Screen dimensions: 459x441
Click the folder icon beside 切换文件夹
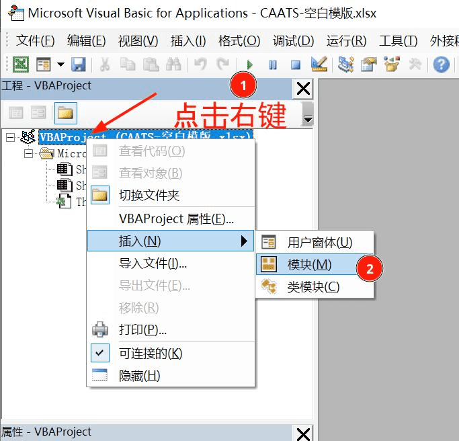(100, 195)
